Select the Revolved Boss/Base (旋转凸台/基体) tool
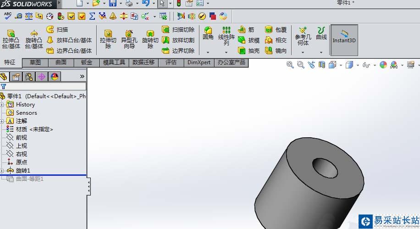 [34, 39]
